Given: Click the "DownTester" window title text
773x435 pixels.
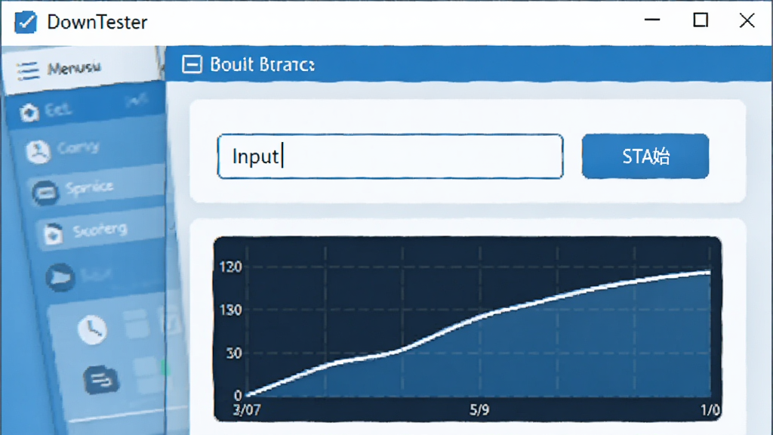Looking at the screenshot, I should tap(97, 22).
